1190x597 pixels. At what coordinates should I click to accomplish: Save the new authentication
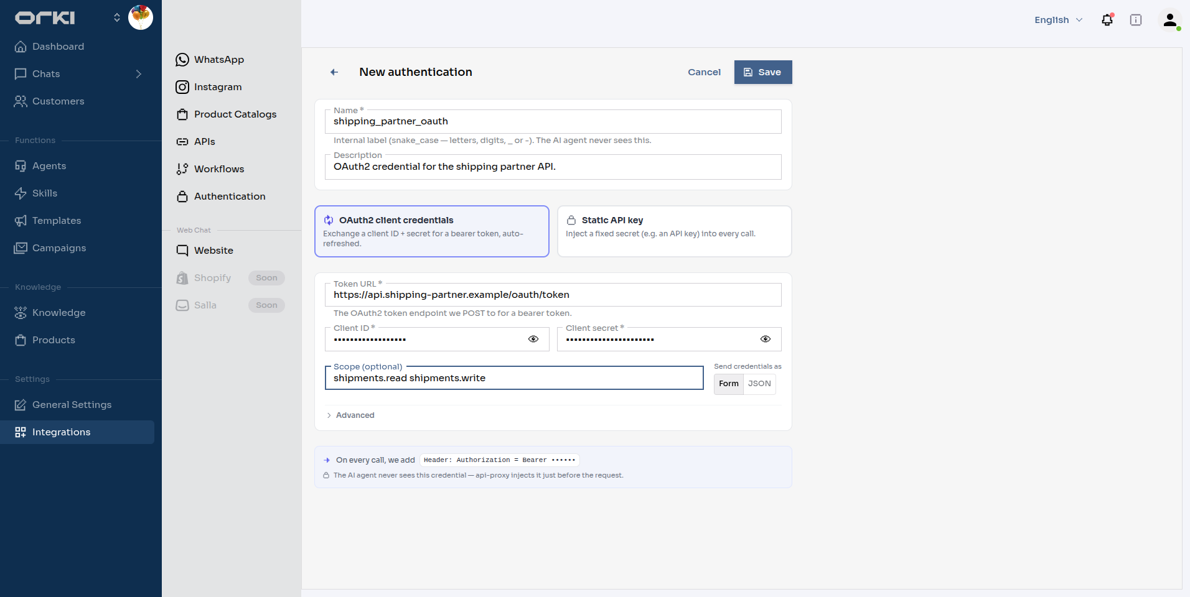tap(763, 72)
